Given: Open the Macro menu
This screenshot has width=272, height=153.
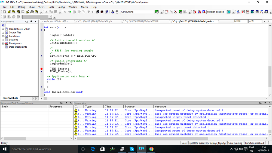Looking at the screenshot, I should click(x=84, y=7).
